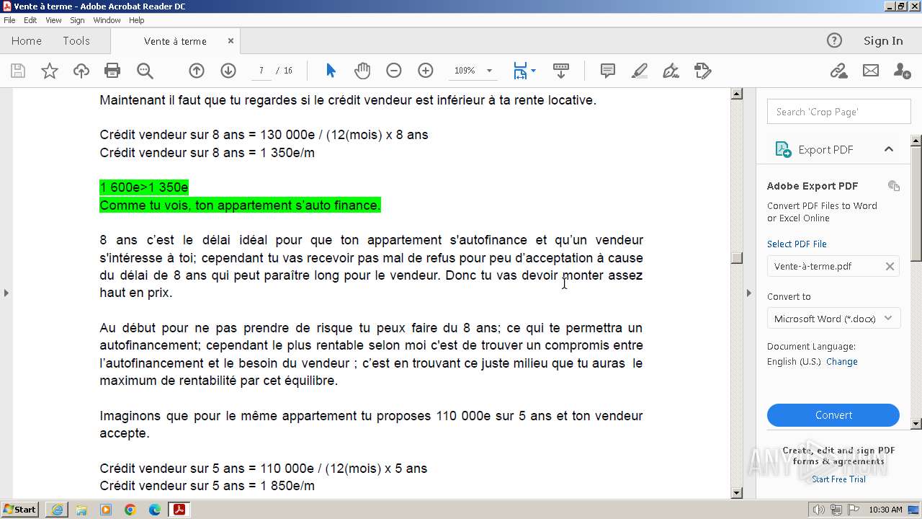Open the Convert to format dropdown

[833, 319]
